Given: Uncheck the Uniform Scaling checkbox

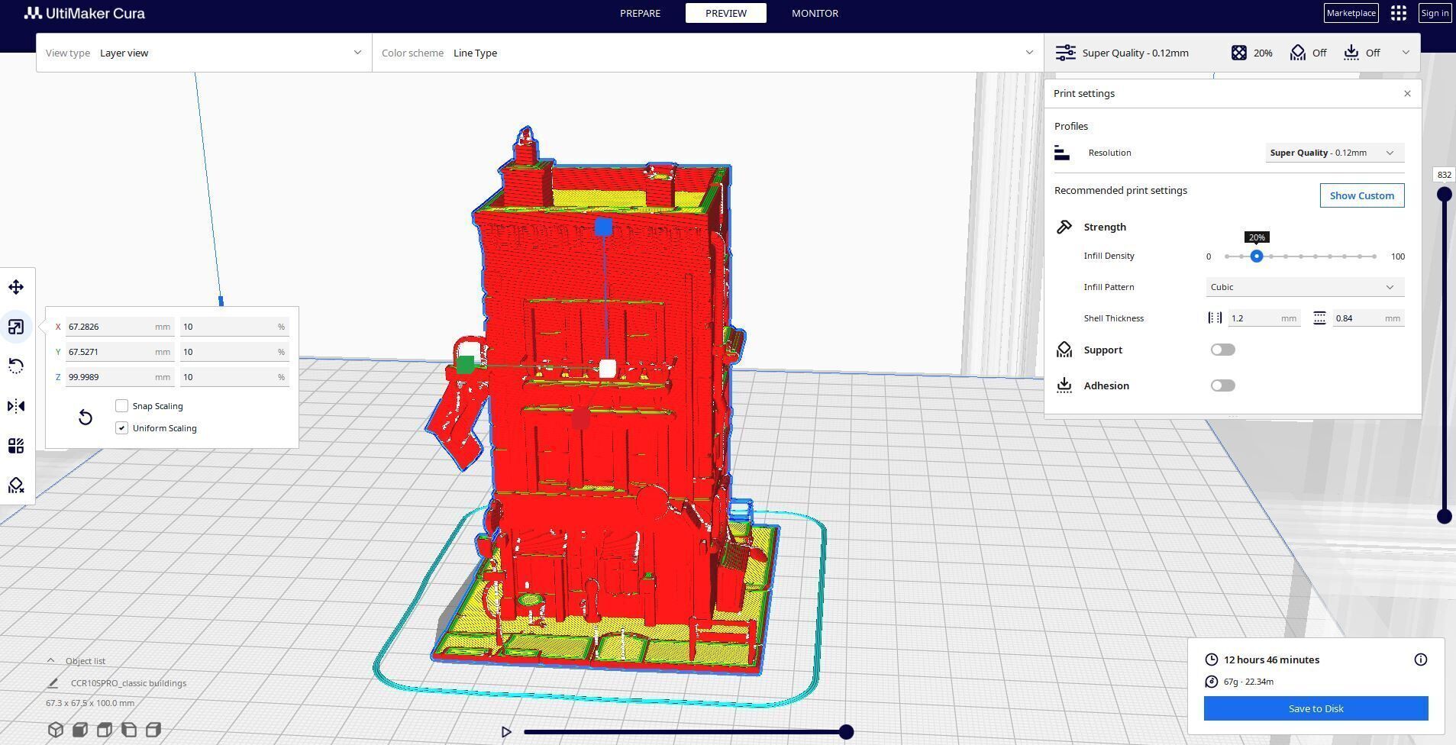Looking at the screenshot, I should tap(121, 428).
